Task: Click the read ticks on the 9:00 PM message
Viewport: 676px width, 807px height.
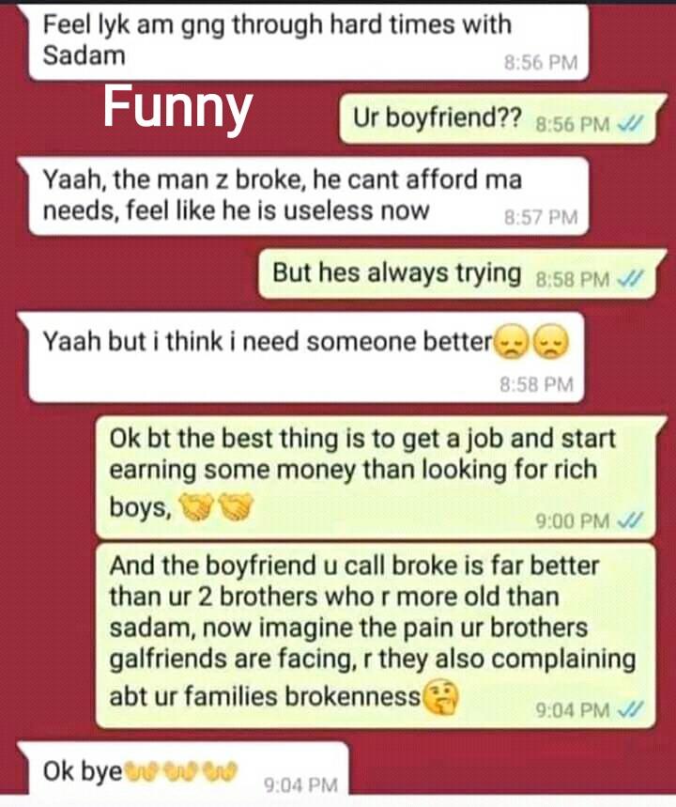Action: (630, 520)
